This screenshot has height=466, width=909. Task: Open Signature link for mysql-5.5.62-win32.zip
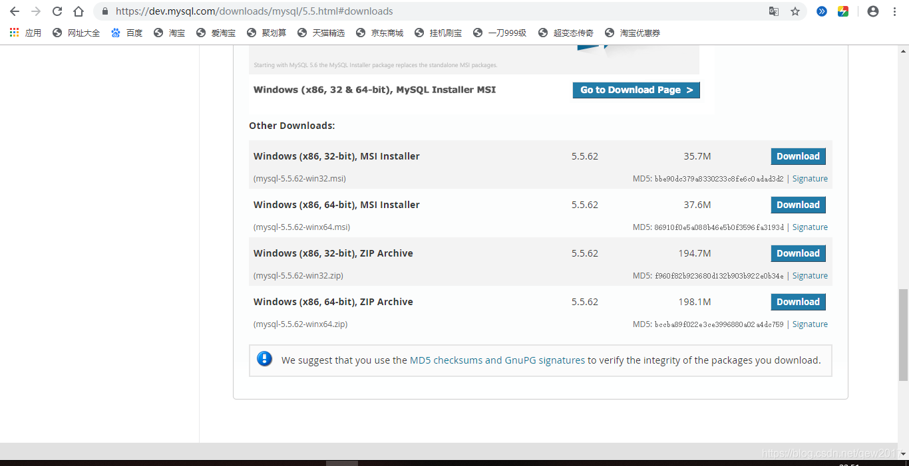click(x=810, y=276)
